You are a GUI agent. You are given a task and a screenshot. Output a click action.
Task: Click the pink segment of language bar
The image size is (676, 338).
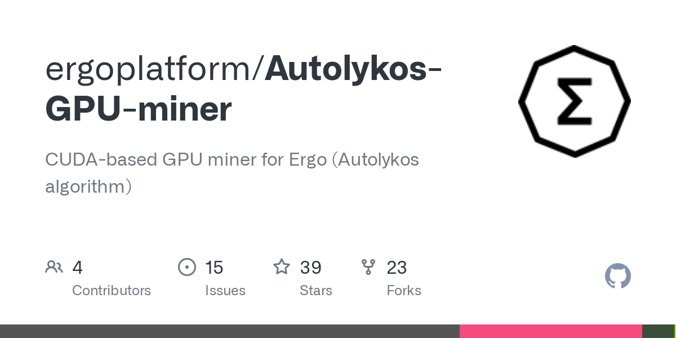[x=551, y=331]
